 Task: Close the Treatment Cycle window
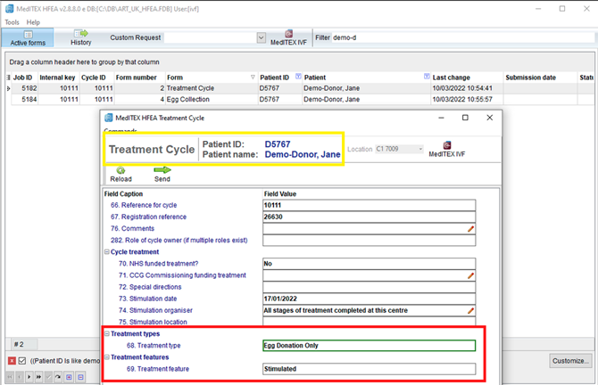490,118
